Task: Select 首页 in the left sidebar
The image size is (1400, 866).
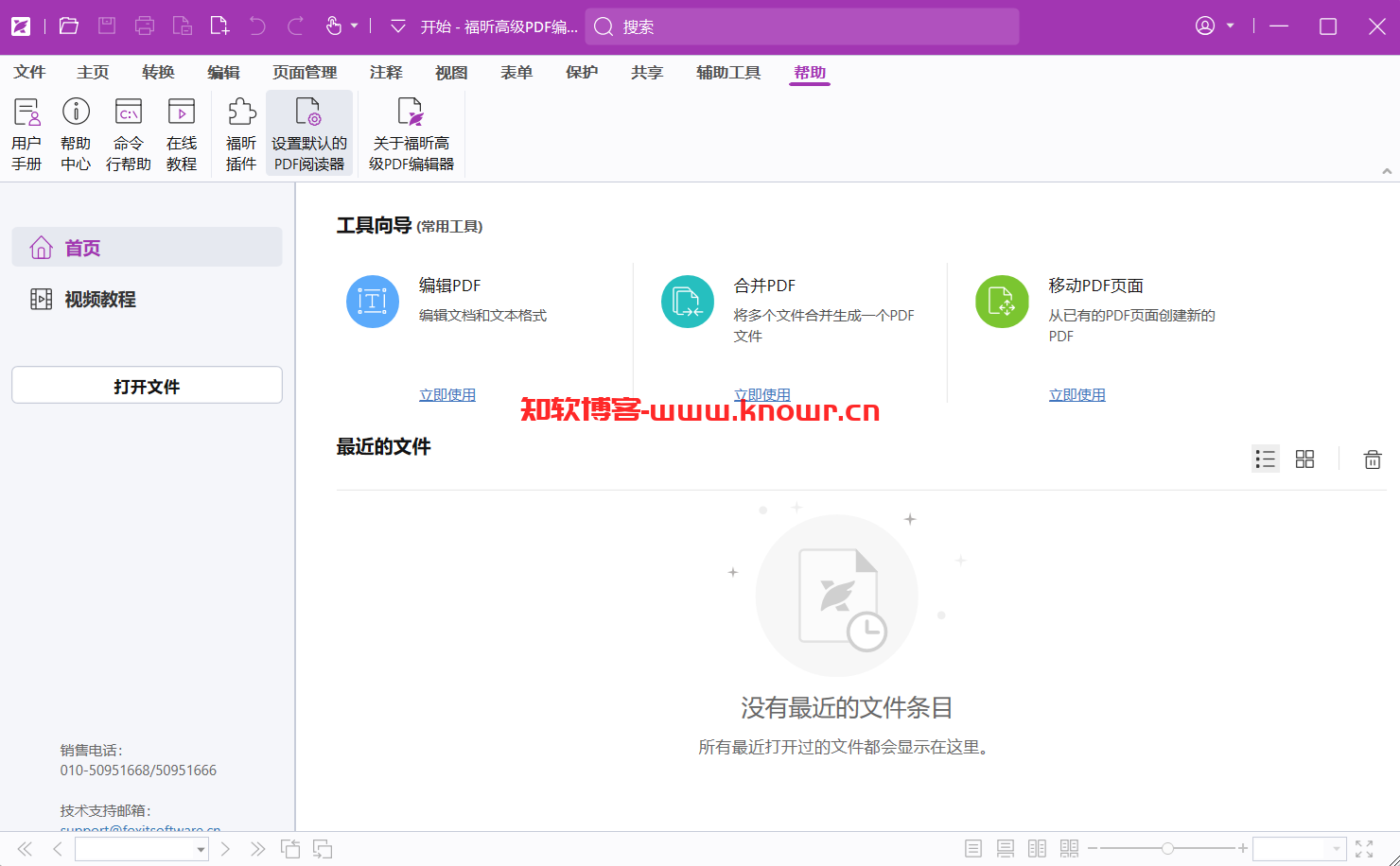Action: pos(147,248)
